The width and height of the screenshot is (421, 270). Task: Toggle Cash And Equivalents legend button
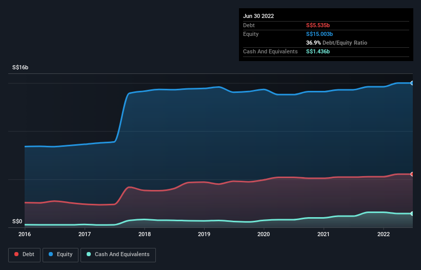[118, 255]
